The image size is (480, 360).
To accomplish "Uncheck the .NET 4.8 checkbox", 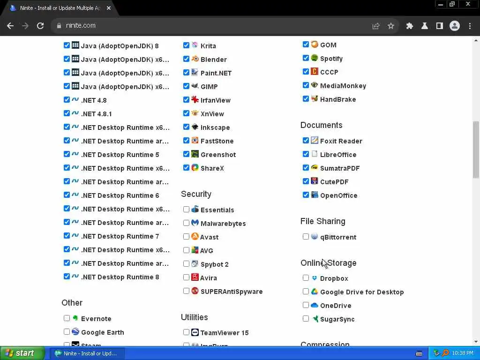I will pyautogui.click(x=67, y=99).
